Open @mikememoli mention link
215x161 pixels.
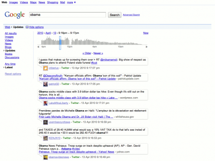click(109, 60)
